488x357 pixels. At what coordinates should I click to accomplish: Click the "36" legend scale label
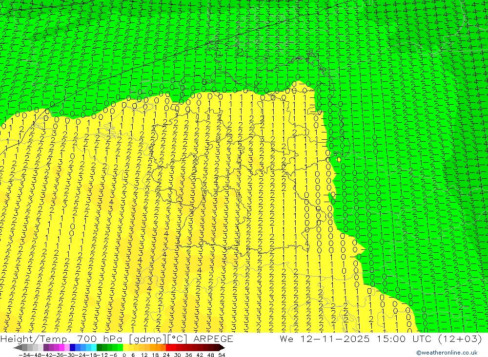point(188,355)
